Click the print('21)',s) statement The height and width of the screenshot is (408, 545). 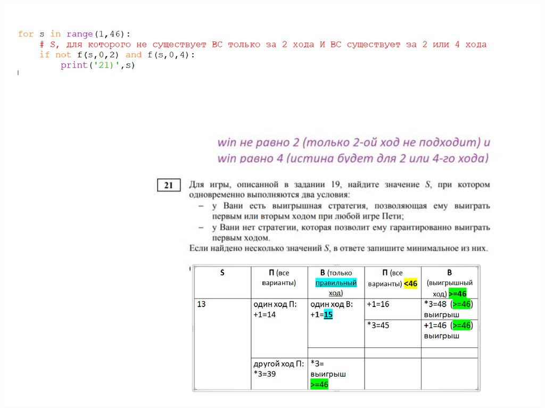tap(98, 65)
